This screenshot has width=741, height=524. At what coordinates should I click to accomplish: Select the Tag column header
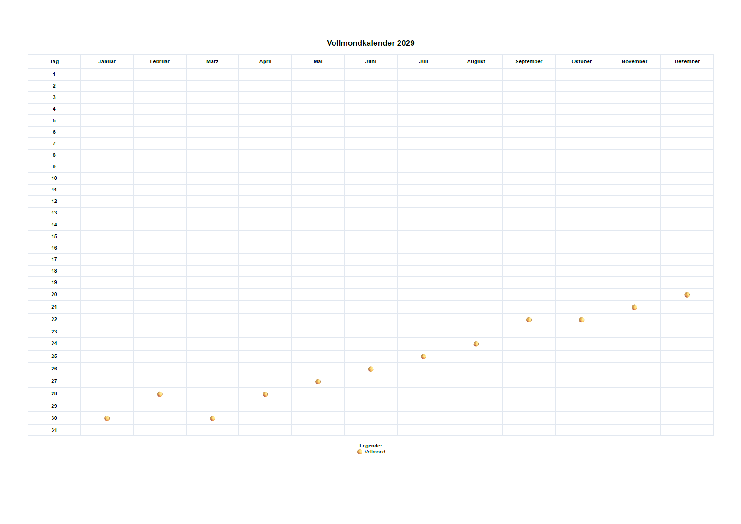[54, 61]
